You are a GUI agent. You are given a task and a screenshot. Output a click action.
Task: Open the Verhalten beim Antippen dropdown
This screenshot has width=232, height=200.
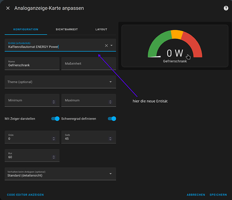pyautogui.click(x=60, y=174)
